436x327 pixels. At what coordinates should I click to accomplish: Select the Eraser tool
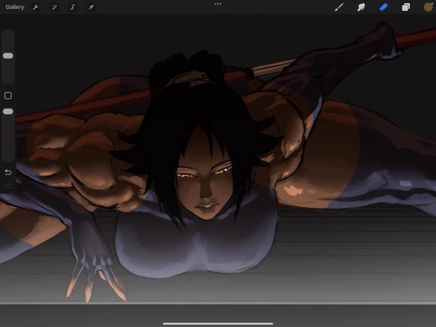coord(383,7)
